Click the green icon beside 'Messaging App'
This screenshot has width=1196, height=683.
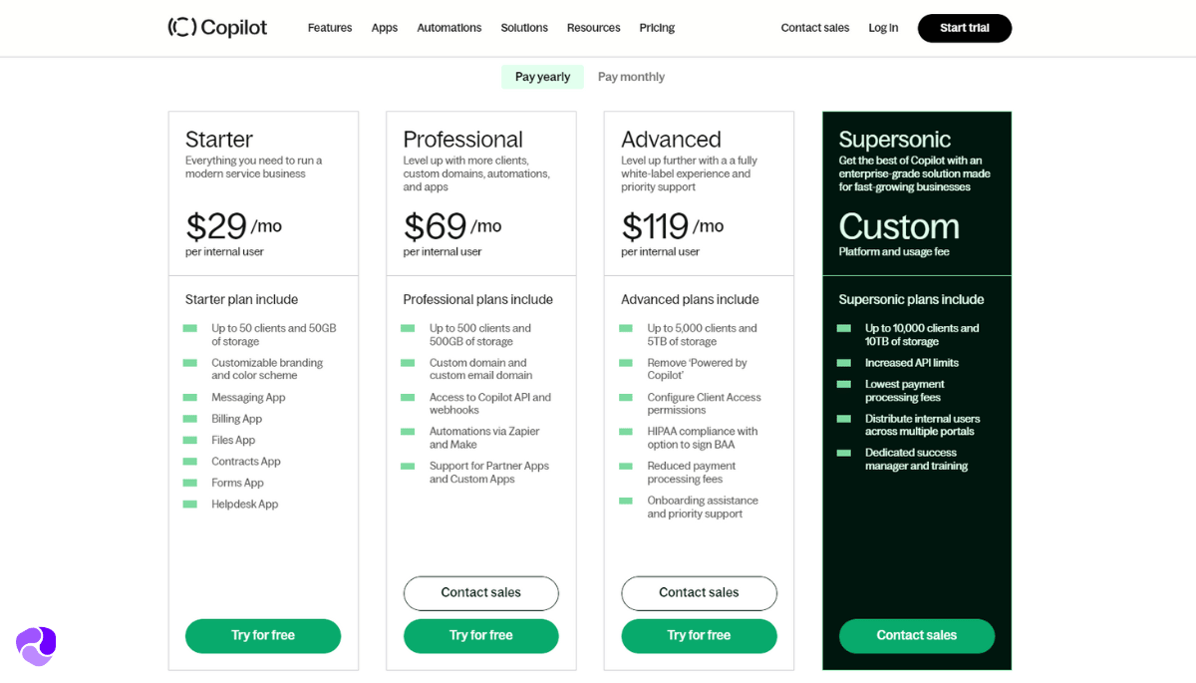(189, 397)
